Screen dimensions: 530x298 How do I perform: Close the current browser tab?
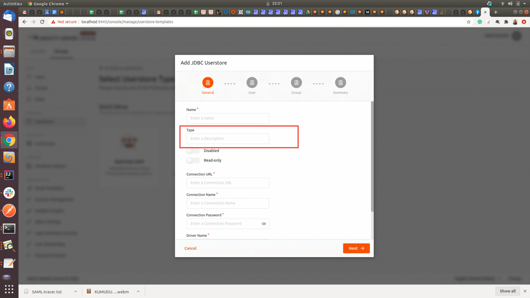coord(485,12)
